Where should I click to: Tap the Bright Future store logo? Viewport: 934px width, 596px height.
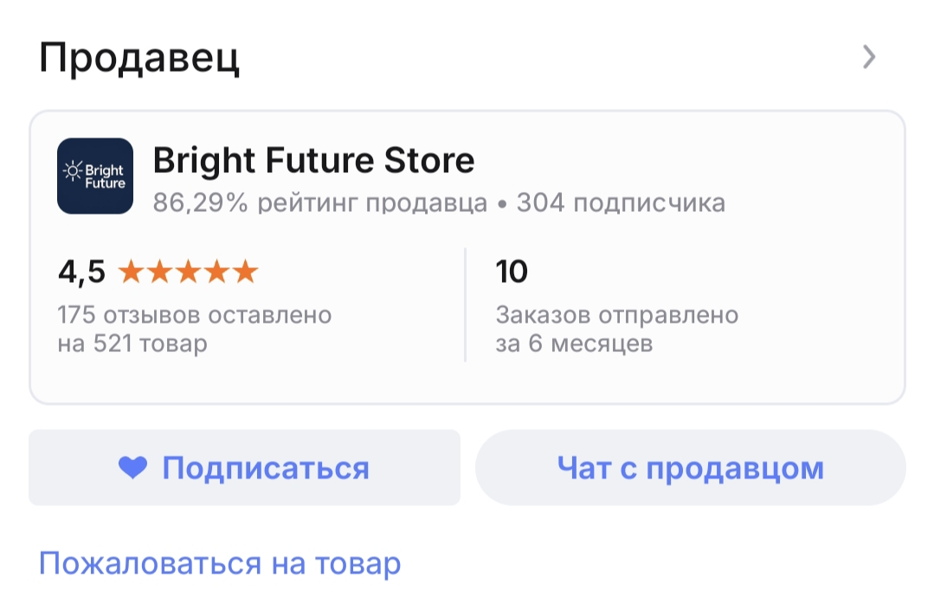tap(94, 176)
